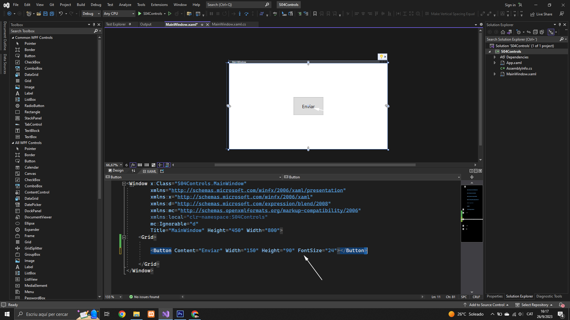Open the Build menu
570x320 pixels.
click(x=81, y=5)
